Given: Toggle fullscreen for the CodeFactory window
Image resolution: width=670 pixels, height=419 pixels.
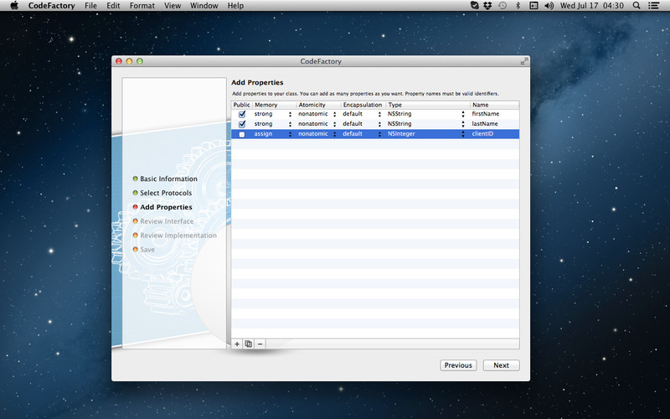Looking at the screenshot, I should [x=523, y=61].
